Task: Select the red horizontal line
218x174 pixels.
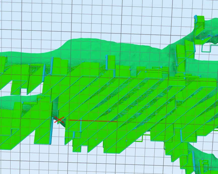Action: coord(93,121)
